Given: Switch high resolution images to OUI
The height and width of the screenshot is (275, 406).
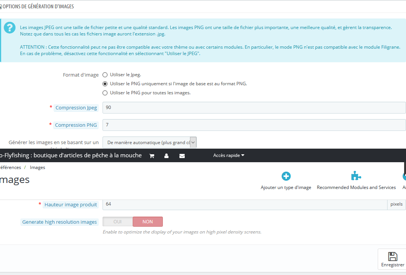Looking at the screenshot, I should tap(118, 221).
